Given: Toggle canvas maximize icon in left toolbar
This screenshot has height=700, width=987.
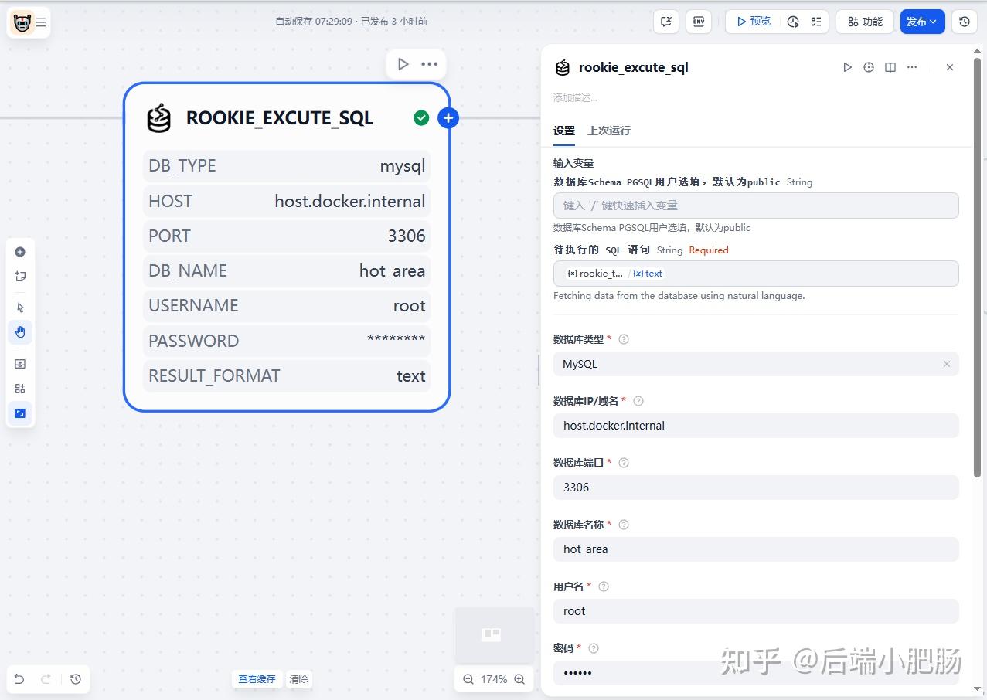Looking at the screenshot, I should (20, 413).
